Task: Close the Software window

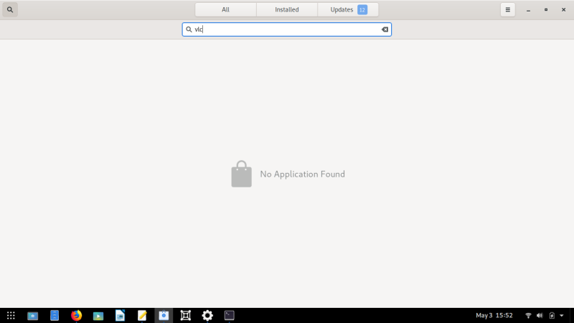Action: (563, 10)
